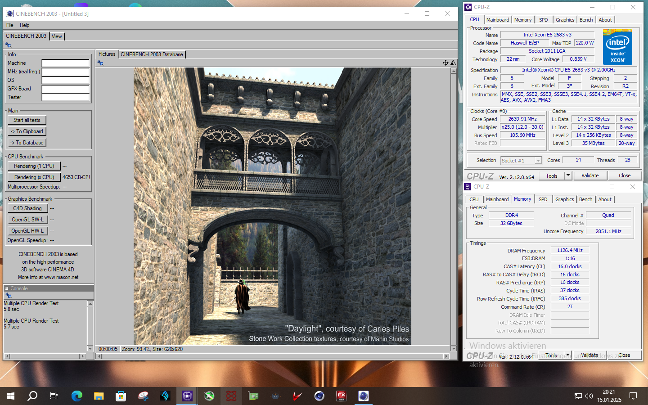Image resolution: width=648 pixels, height=405 pixels.
Task: Open the Graphics tab in the CPU-Z Memory window
Action: 564,199
